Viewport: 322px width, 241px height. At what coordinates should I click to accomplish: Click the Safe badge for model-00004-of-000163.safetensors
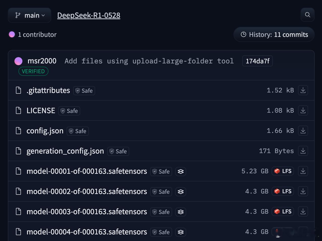pos(161,232)
